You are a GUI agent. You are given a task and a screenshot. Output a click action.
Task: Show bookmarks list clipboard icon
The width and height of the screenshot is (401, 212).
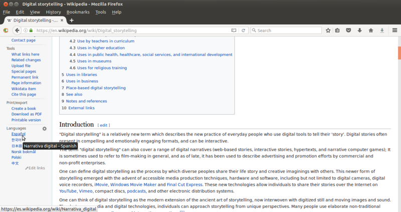click(337, 30)
